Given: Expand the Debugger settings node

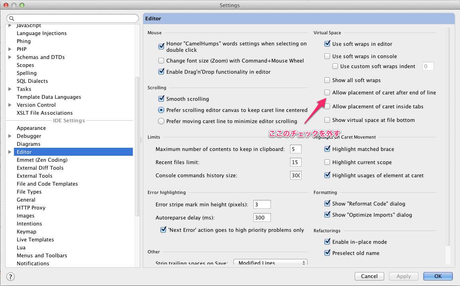Looking at the screenshot, I should click(x=10, y=136).
